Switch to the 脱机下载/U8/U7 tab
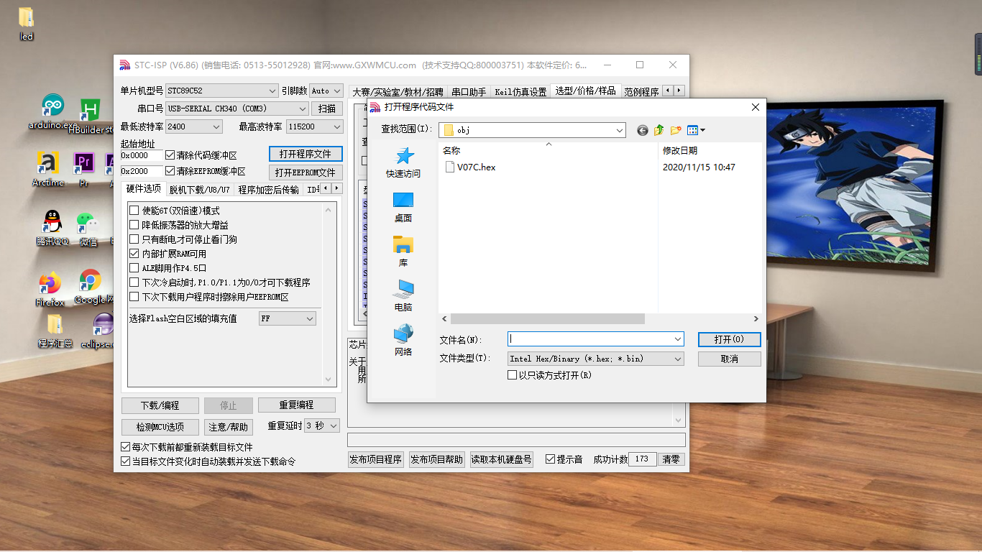 [200, 190]
